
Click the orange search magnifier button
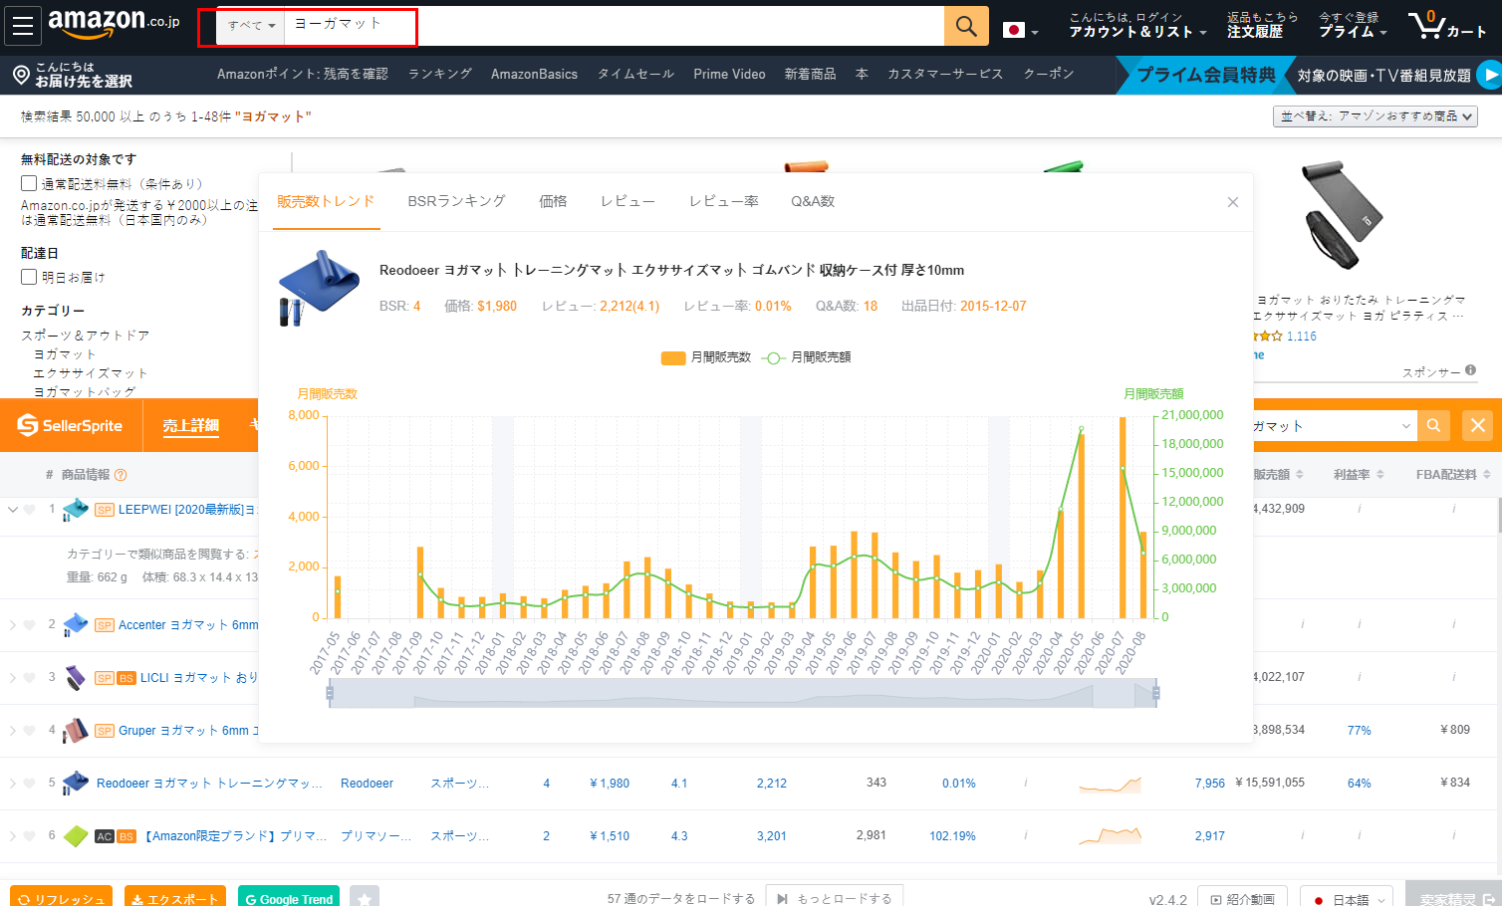click(966, 26)
